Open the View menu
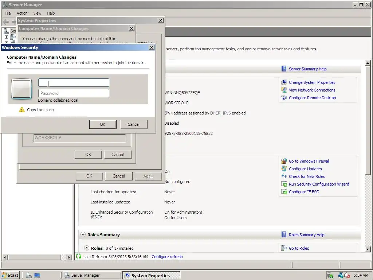This screenshot has height=280, width=373. pyautogui.click(x=37, y=13)
